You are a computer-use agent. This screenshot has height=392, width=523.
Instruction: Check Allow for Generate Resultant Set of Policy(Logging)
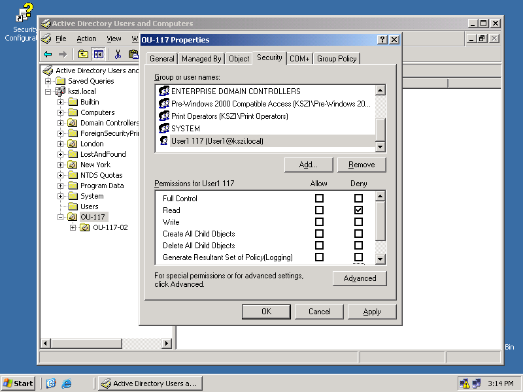click(x=319, y=257)
